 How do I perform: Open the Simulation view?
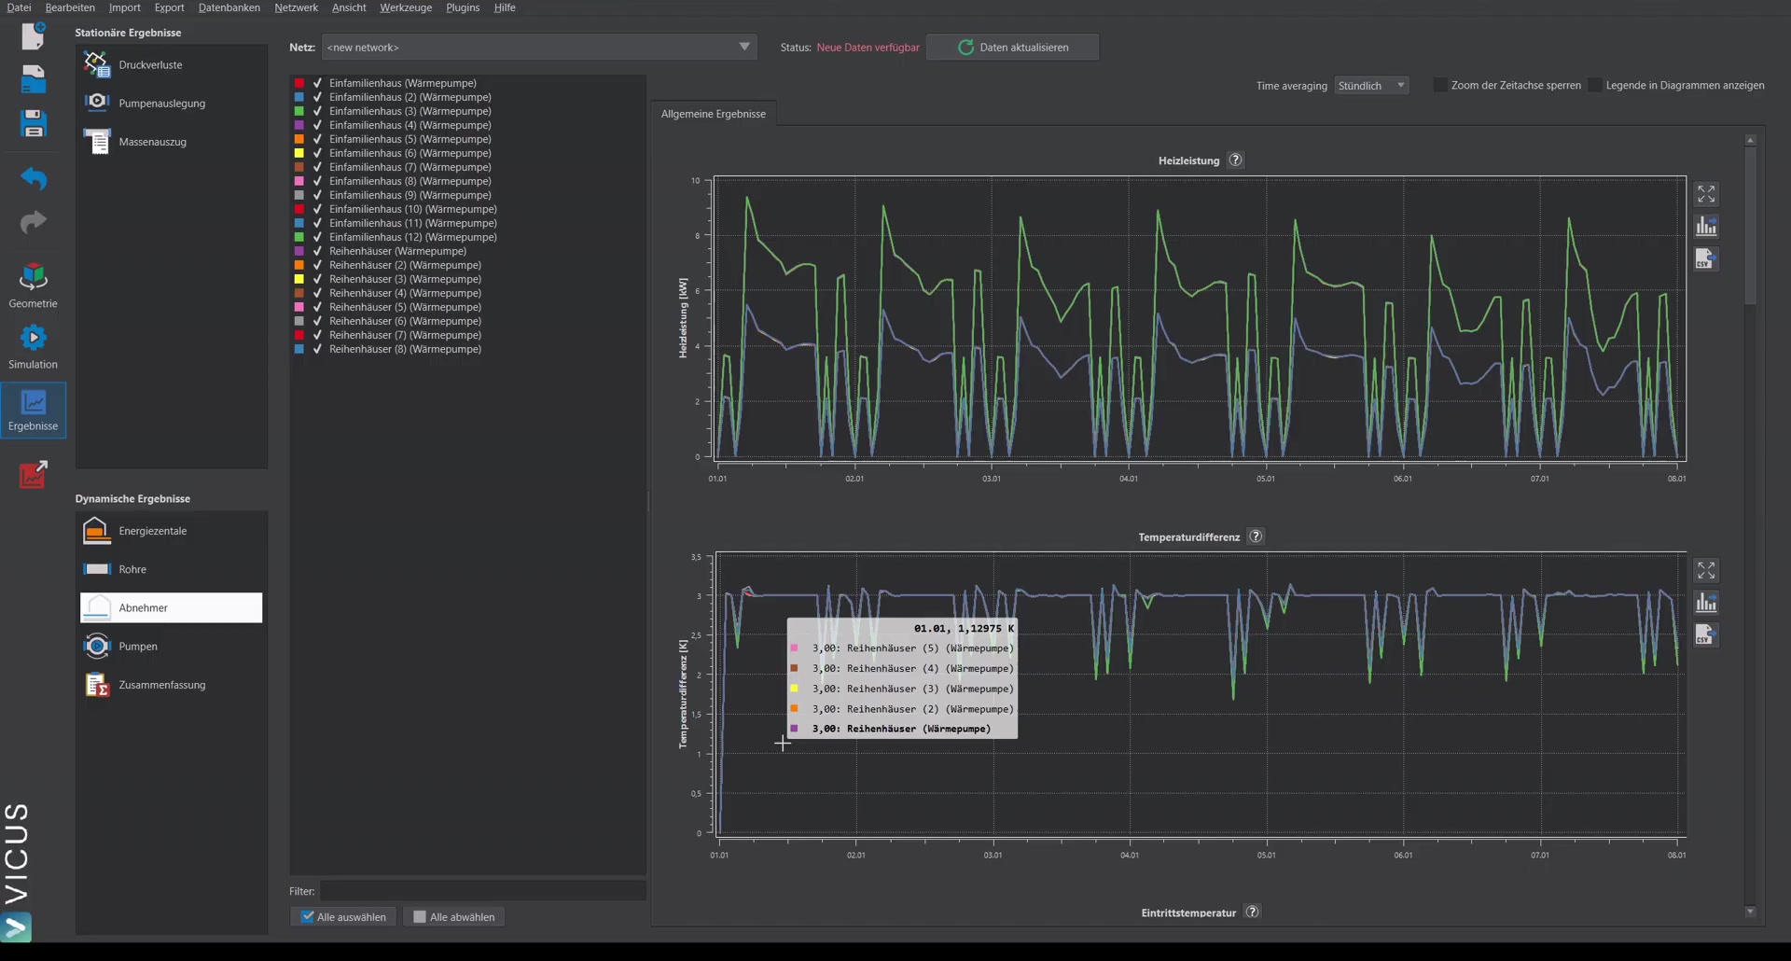[33, 346]
